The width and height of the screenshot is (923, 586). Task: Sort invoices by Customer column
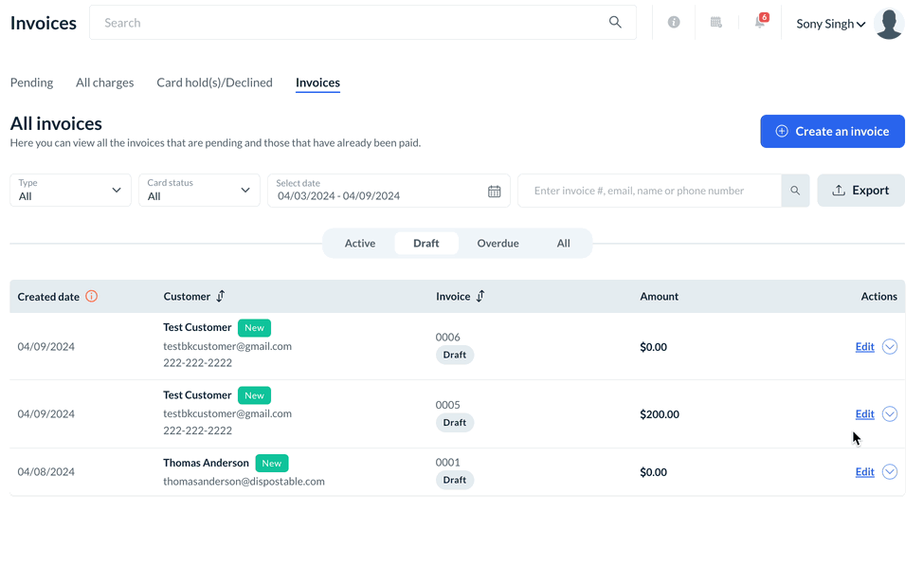click(x=221, y=296)
